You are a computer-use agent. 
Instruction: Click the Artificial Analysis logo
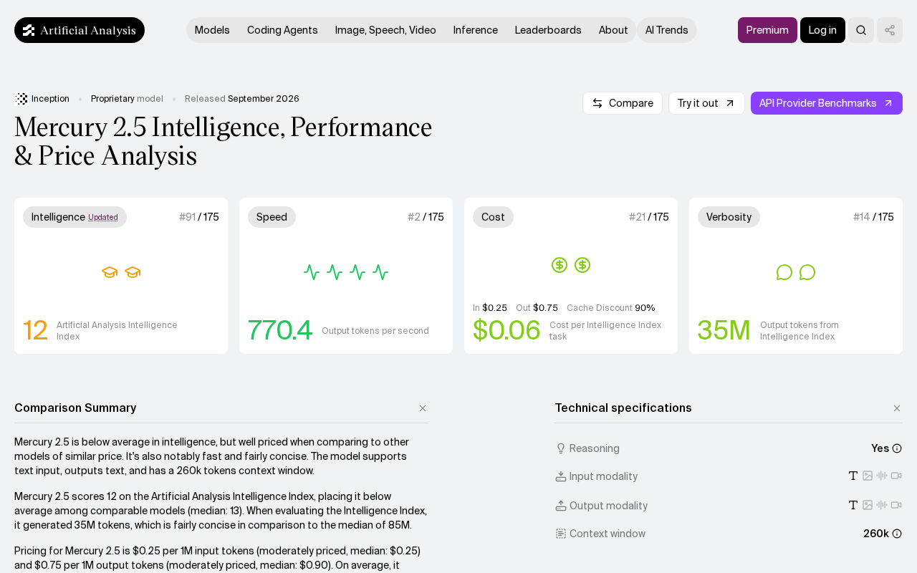click(x=80, y=30)
